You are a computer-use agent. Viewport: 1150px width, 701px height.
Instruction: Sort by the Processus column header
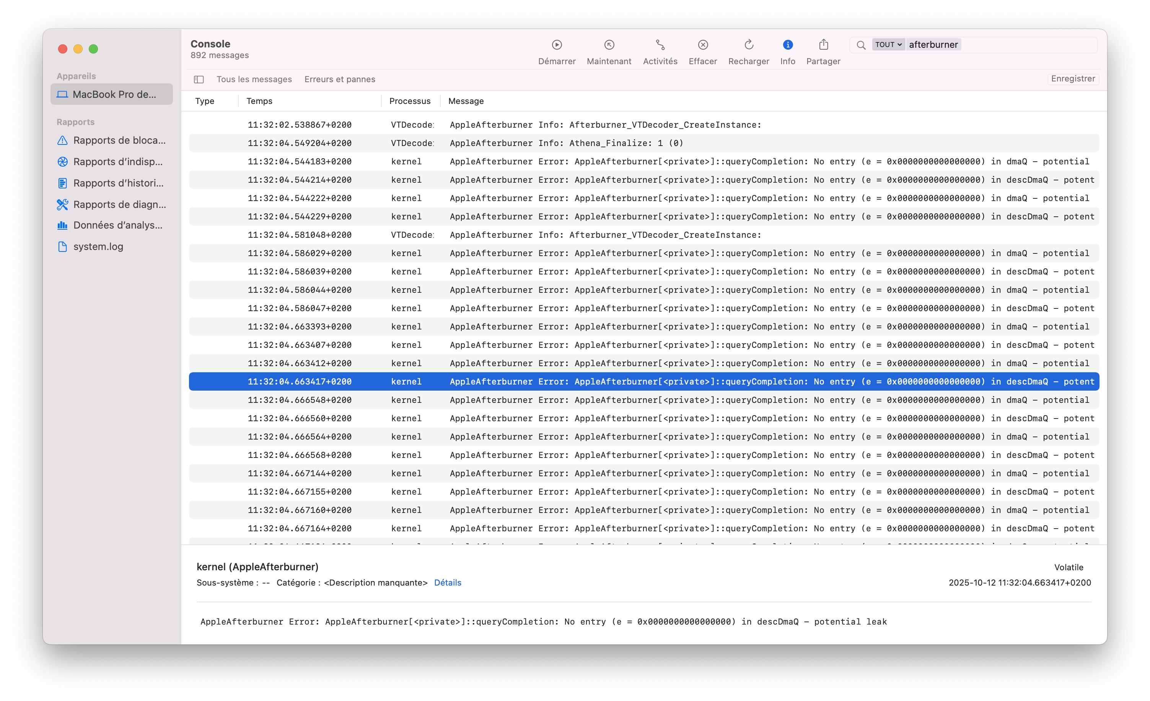coord(409,101)
